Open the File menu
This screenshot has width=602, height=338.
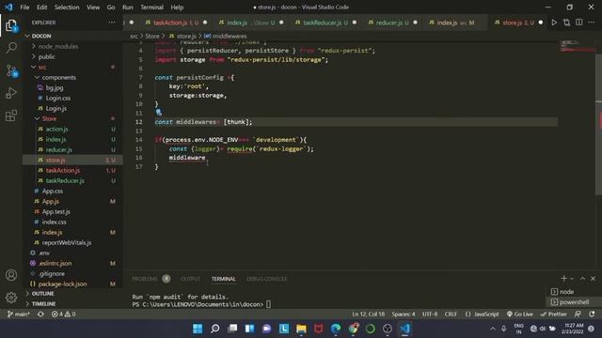(24, 7)
